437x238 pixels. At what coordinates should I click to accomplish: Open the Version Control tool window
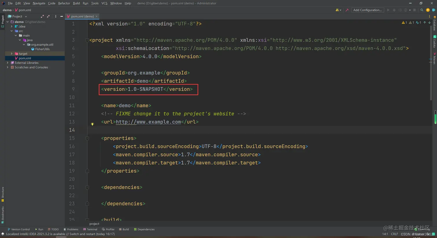pos(18,229)
